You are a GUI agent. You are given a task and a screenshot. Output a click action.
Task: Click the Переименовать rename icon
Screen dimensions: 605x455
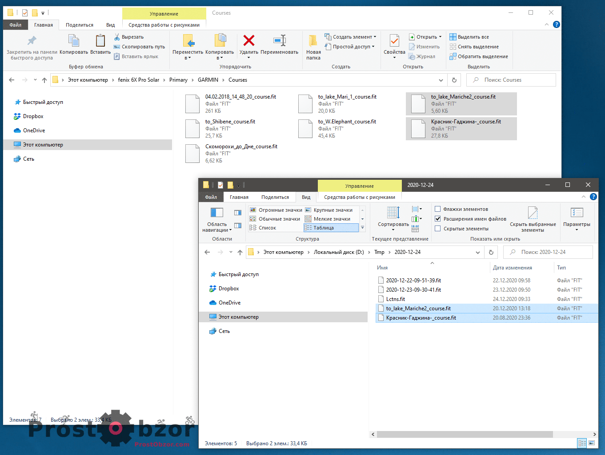[x=279, y=41]
